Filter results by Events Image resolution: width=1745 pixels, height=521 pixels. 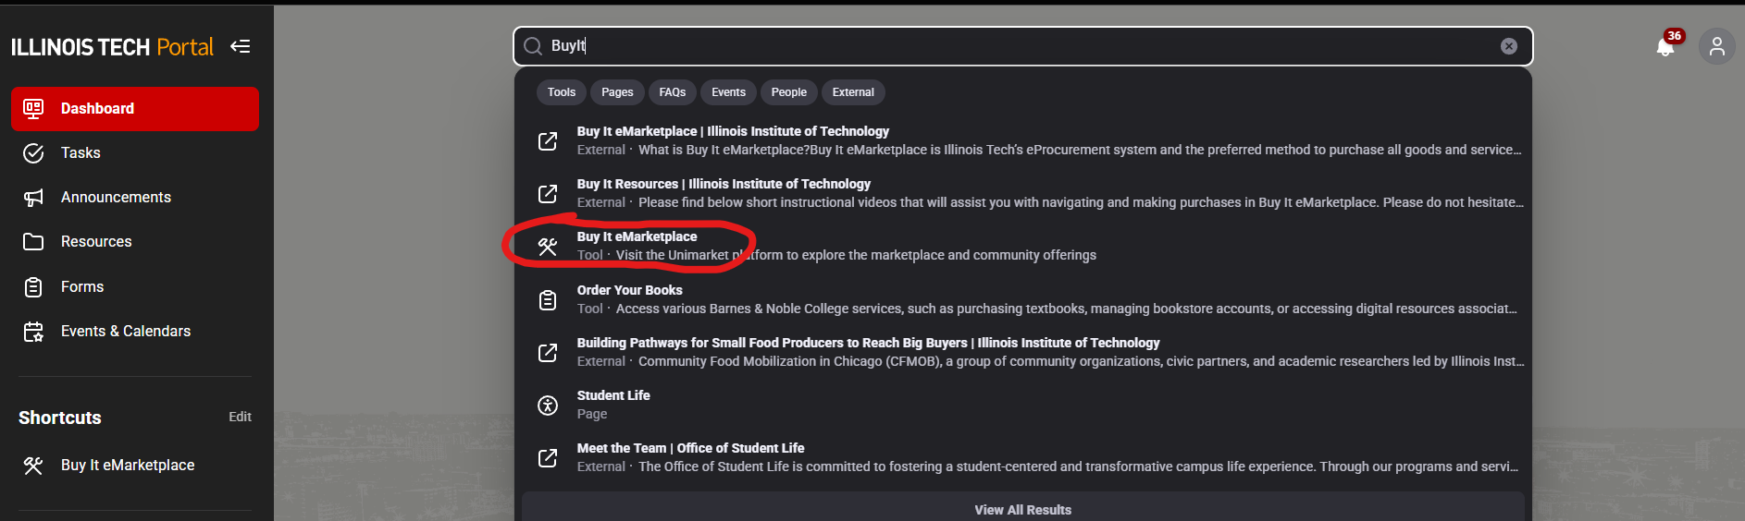[728, 92]
